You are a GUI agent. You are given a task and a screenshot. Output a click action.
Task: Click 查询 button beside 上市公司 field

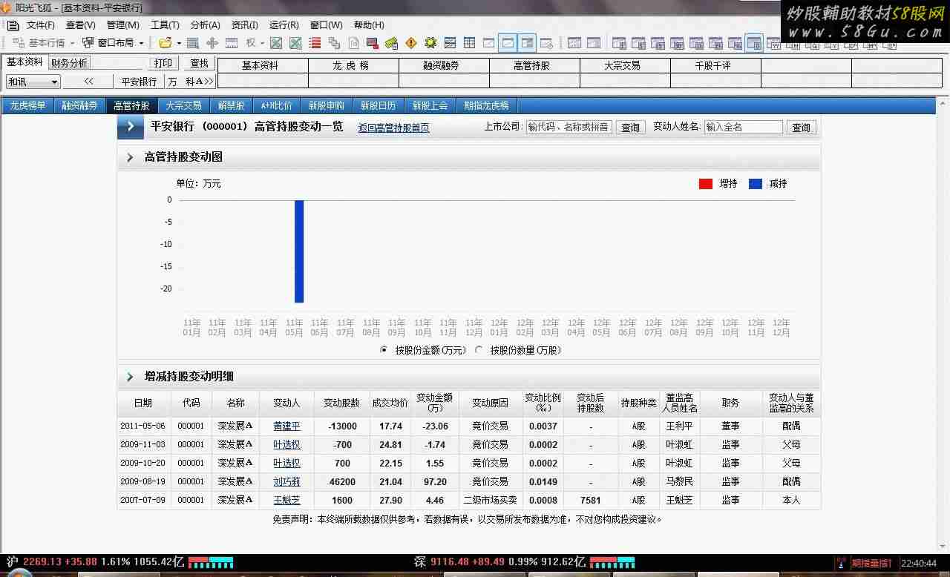coord(631,128)
